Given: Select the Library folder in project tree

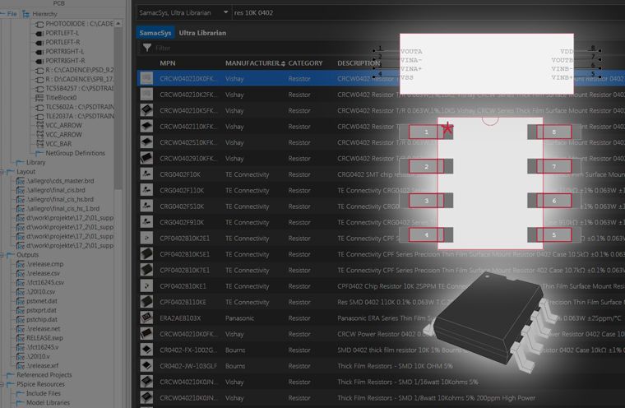Looking at the screenshot, I should [x=35, y=162].
